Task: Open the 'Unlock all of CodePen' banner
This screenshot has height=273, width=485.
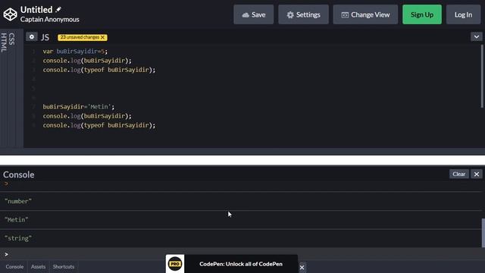Action: [241, 264]
